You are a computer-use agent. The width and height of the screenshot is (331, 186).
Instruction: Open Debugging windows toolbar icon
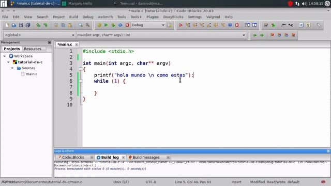tap(247, 25)
